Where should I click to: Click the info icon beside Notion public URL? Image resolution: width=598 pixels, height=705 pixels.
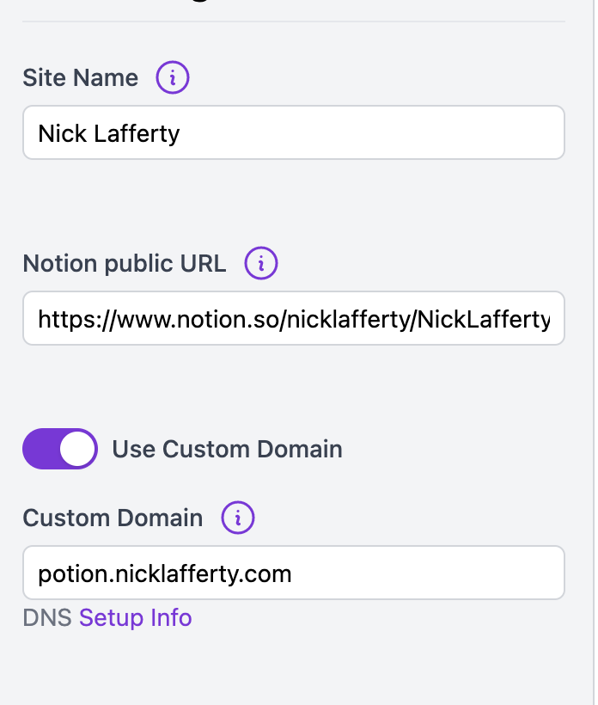260,264
